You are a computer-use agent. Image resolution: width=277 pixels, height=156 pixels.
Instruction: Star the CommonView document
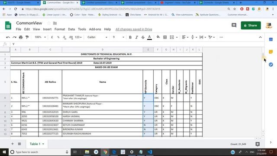click(x=49, y=23)
